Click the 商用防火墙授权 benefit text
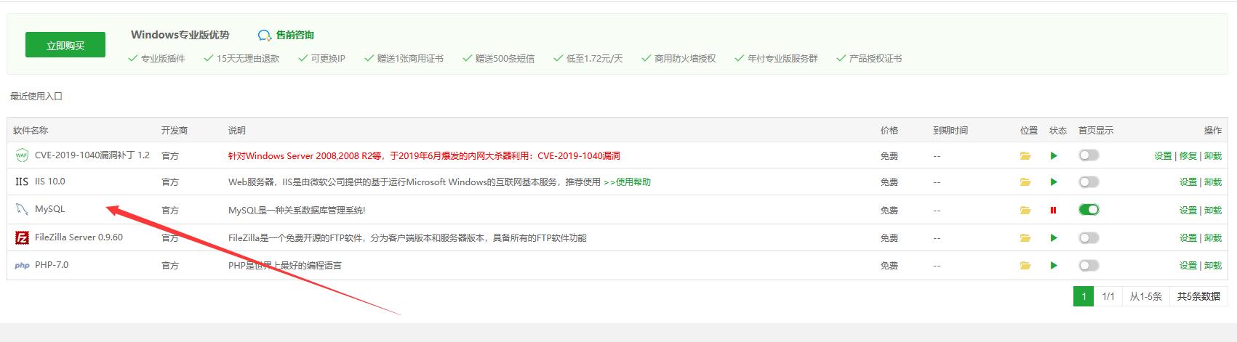The width and height of the screenshot is (1237, 342). click(x=685, y=59)
